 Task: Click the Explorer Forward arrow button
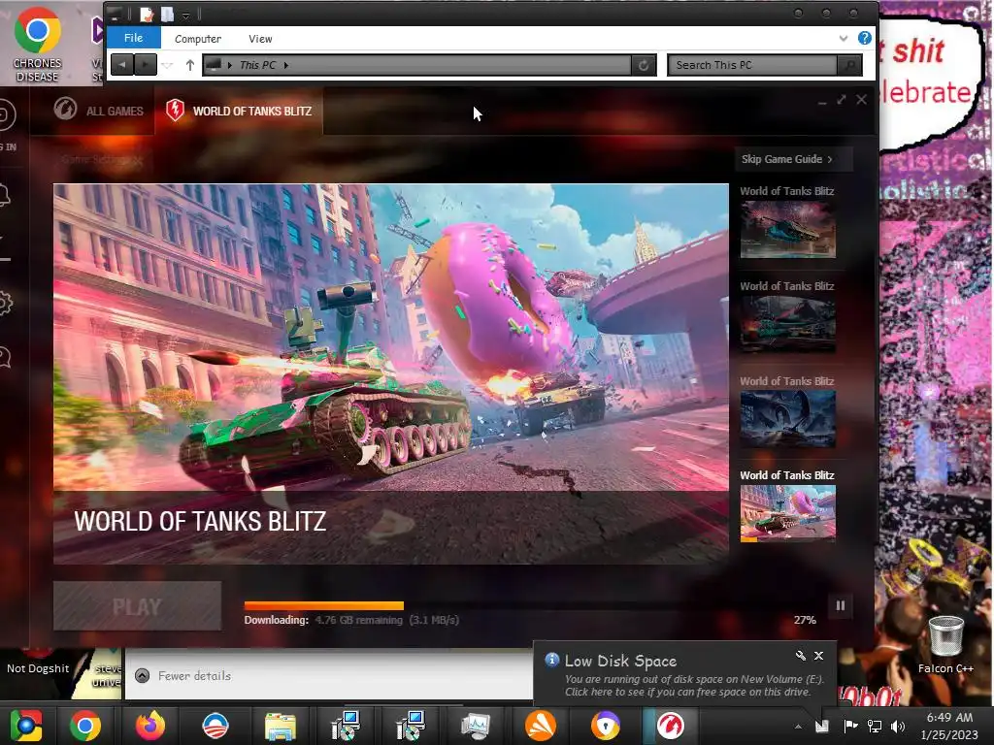click(146, 65)
